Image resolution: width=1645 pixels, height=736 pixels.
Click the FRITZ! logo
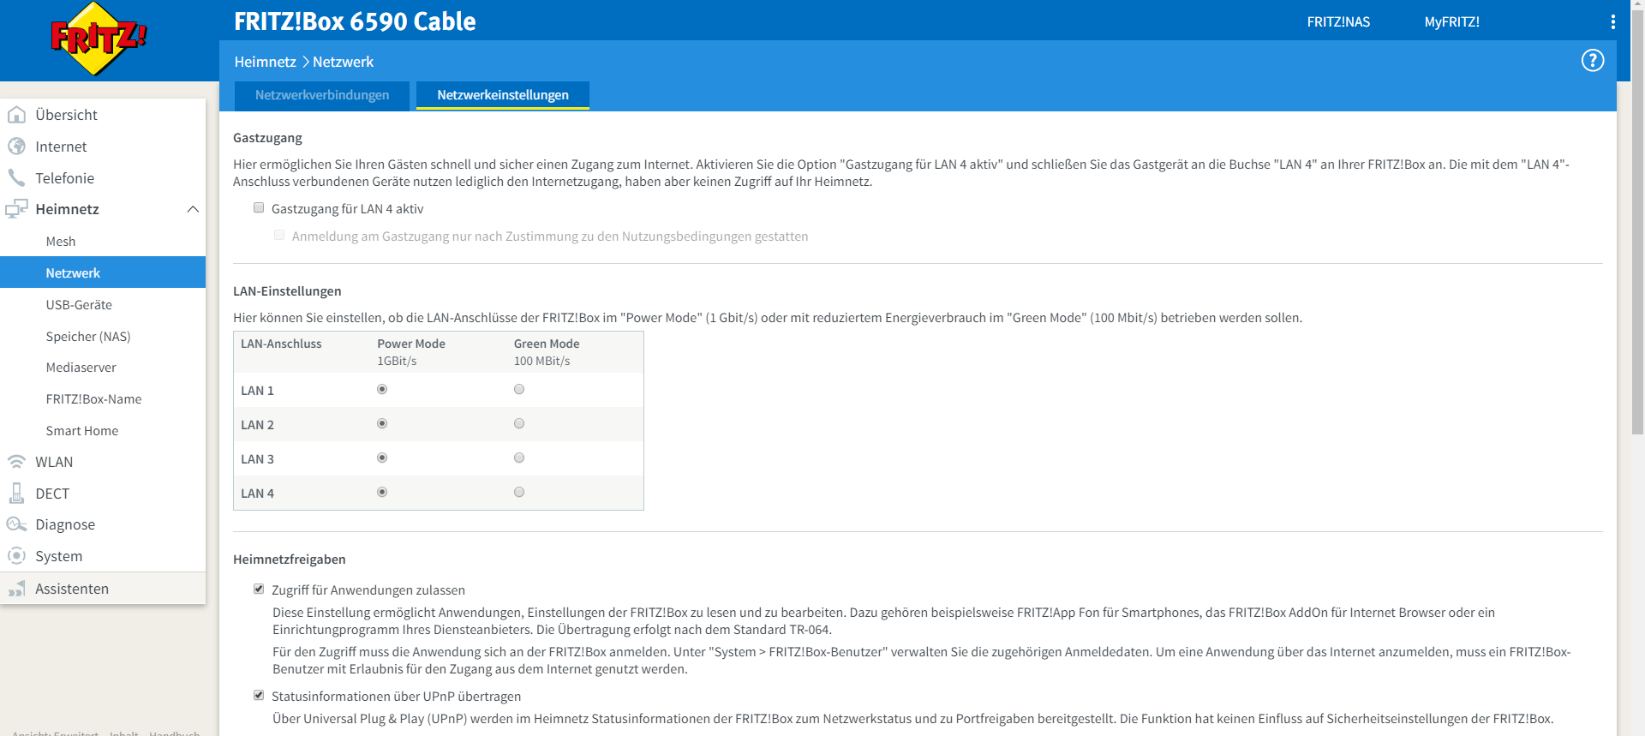click(x=99, y=39)
